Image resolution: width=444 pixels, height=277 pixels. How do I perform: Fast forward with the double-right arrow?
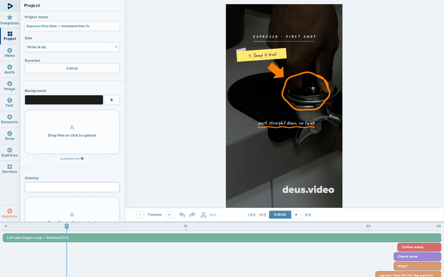308,215
